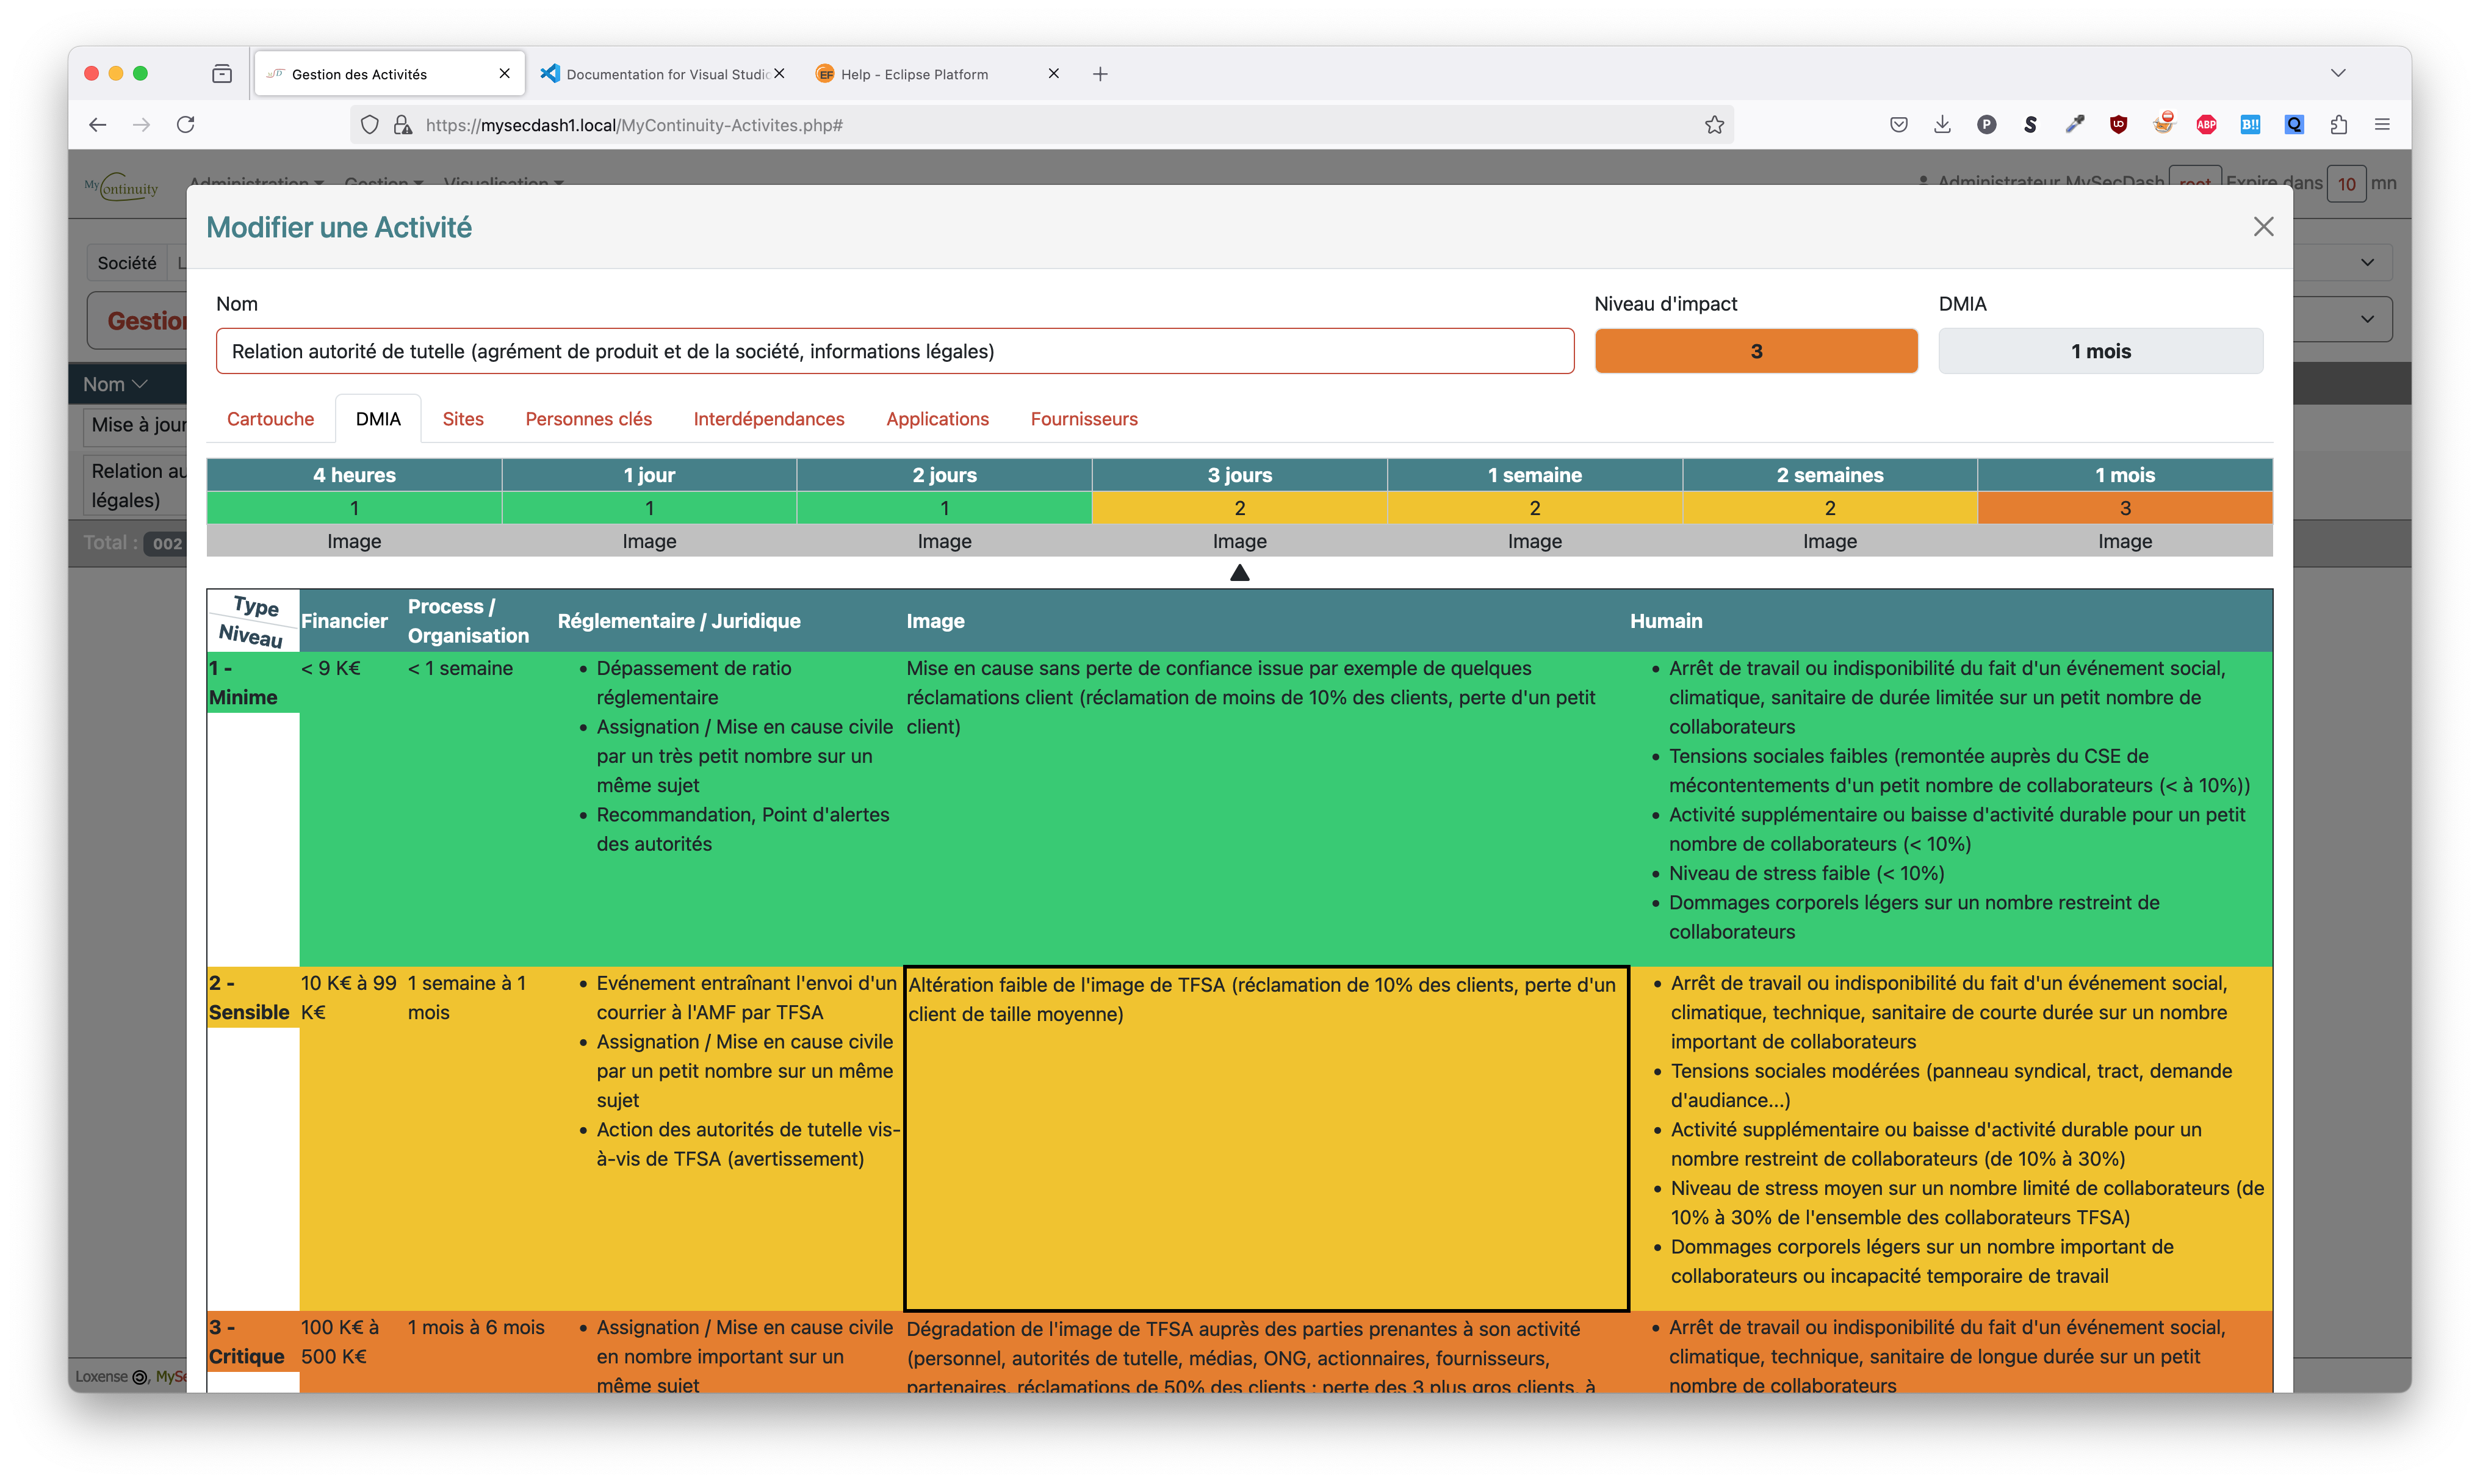2480x1483 pixels.
Task: Sort by Nom column in background table
Action: point(115,384)
